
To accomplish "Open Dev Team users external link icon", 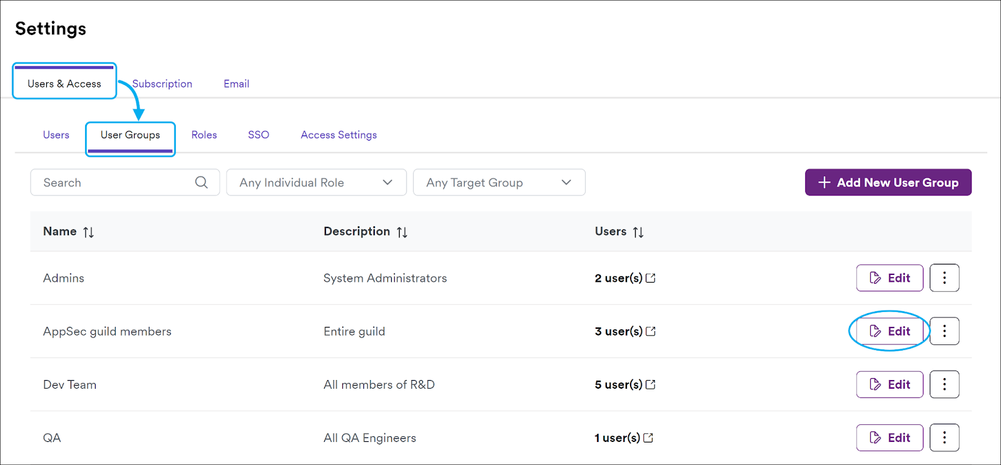I will pos(651,384).
